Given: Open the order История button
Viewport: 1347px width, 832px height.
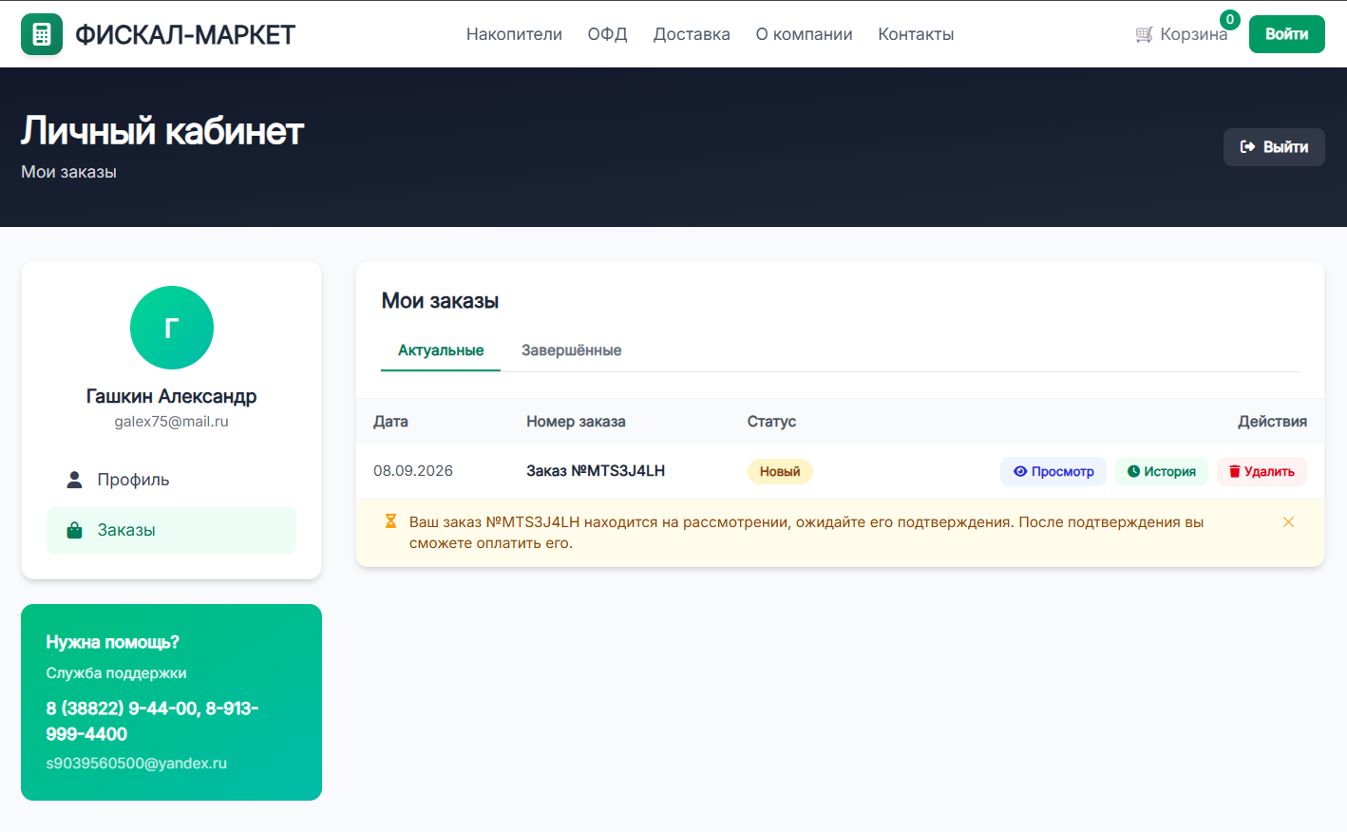Looking at the screenshot, I should click(1162, 472).
